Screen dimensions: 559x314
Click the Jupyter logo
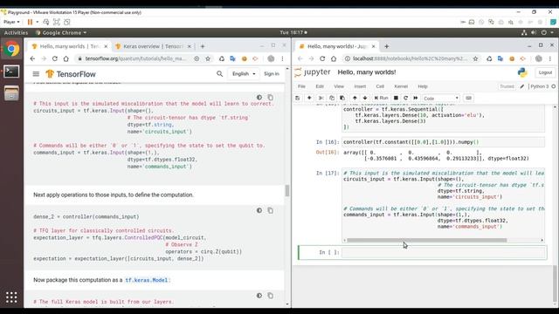[313, 72]
